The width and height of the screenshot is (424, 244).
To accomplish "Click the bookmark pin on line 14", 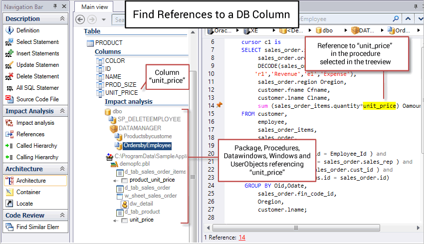I will tap(219, 105).
